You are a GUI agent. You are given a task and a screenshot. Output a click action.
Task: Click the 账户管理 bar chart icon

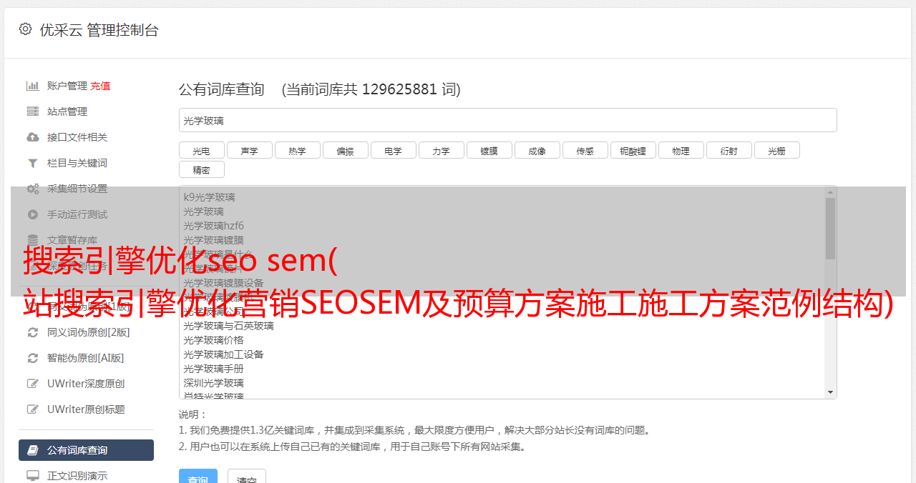(33, 86)
